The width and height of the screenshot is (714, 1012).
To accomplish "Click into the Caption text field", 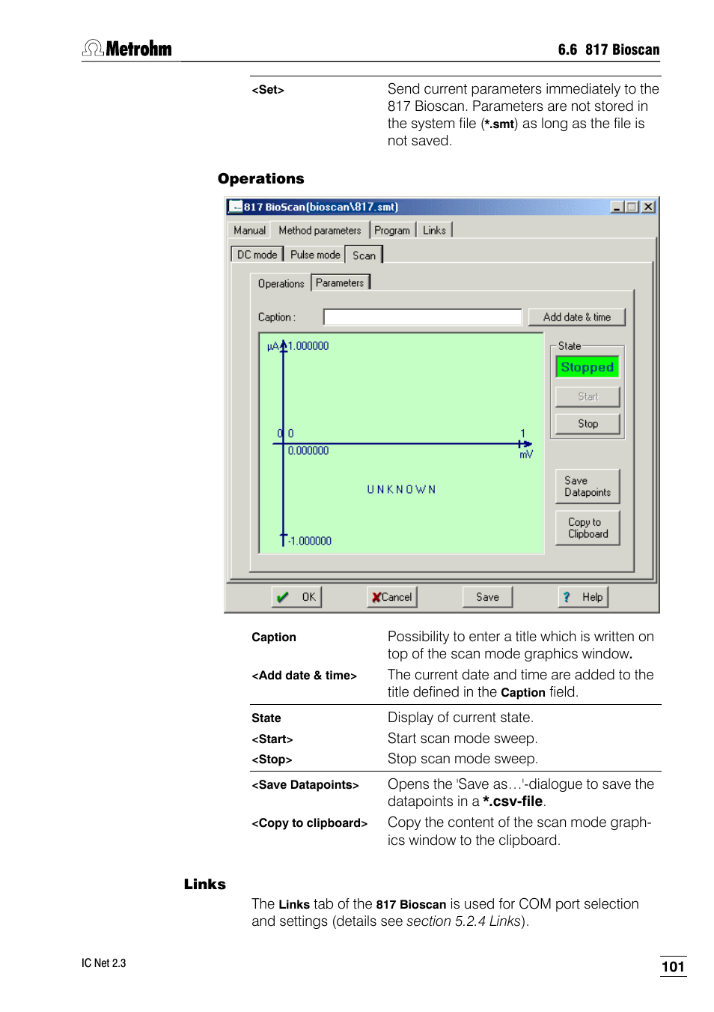I will 423,317.
